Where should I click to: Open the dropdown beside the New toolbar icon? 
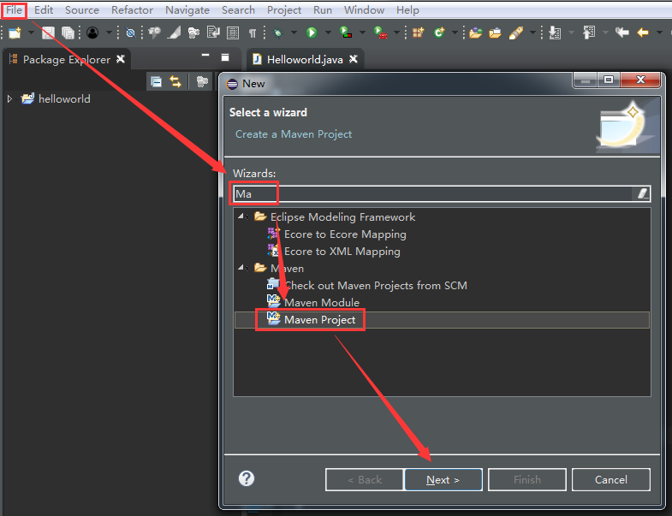pyautogui.click(x=31, y=33)
